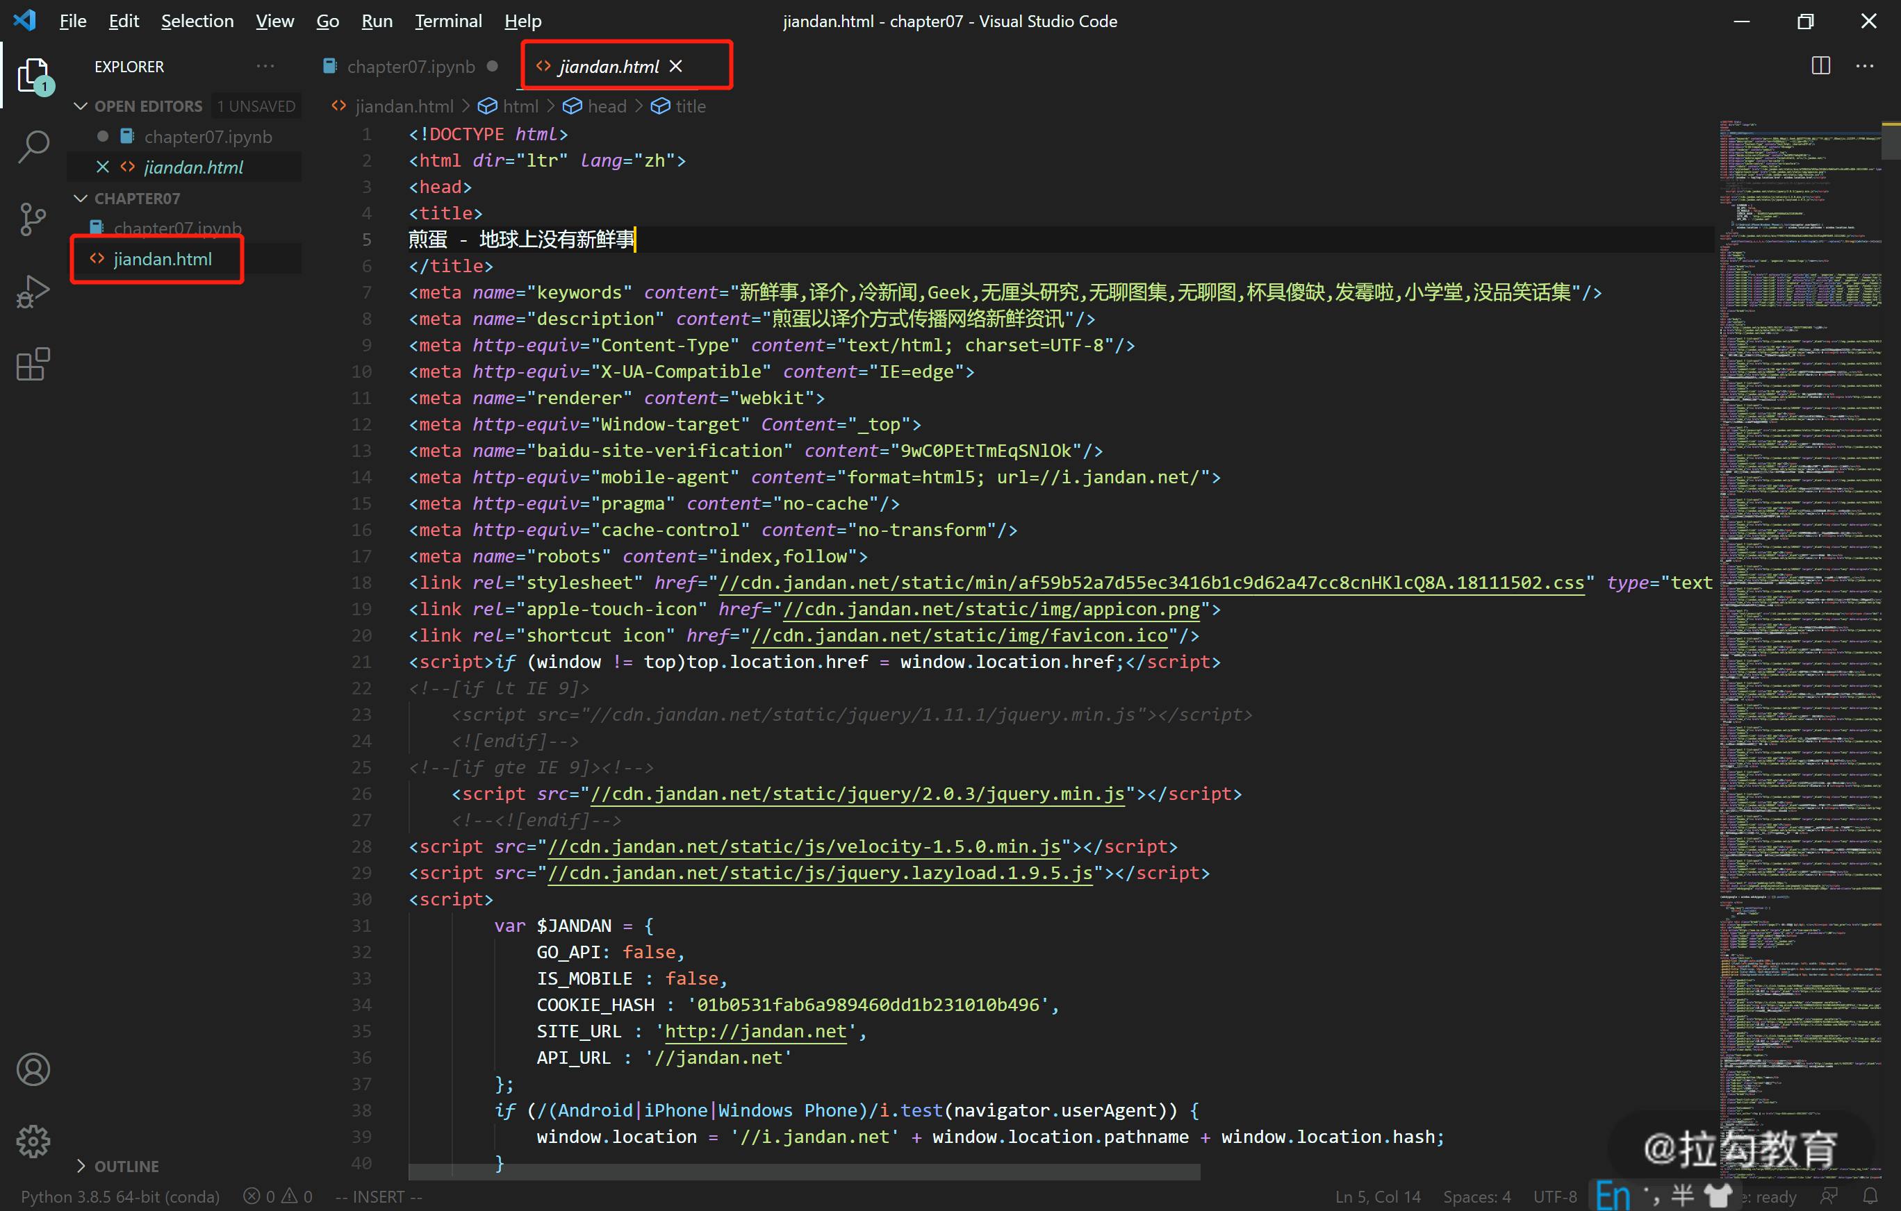This screenshot has width=1901, height=1211.
Task: Open Explorer Views and More Actions ellipsis
Action: 265,66
